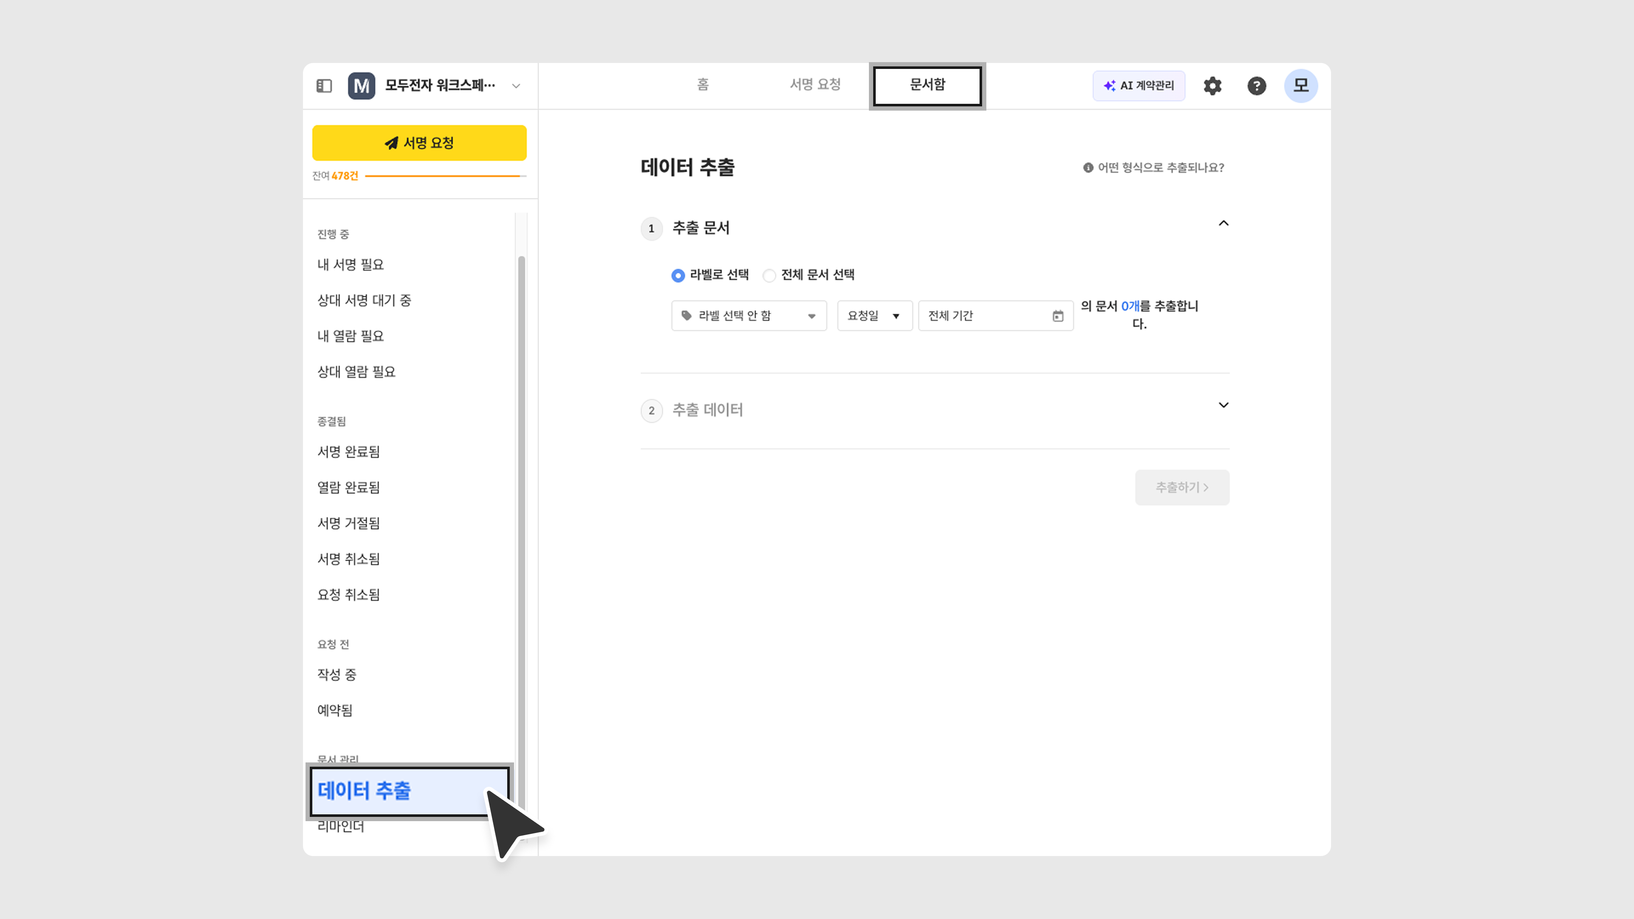
Task: Click the workspace M logo icon
Action: click(x=361, y=86)
